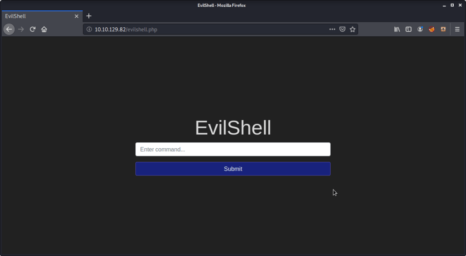Screen dimensions: 466x256
Task: Open the Firefox account icon
Action: pos(420,29)
